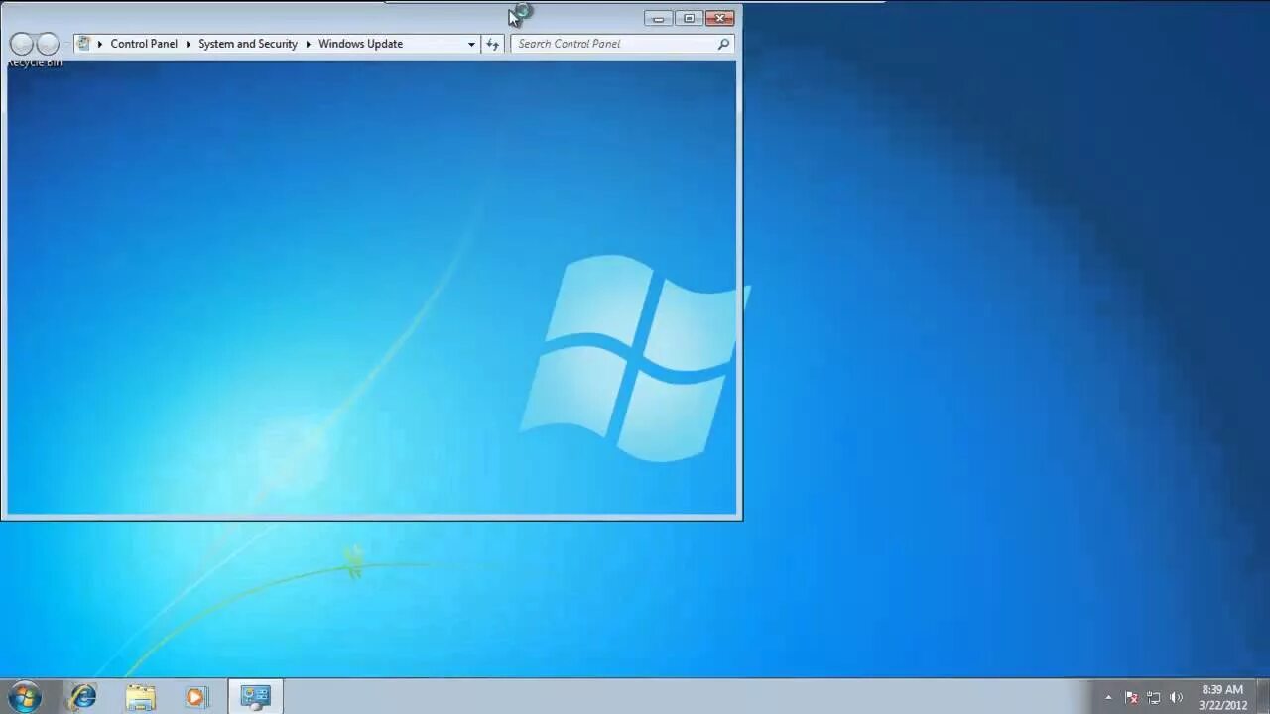Click Show desktop button at taskbar end
1270x714 pixels.
tap(1262, 697)
